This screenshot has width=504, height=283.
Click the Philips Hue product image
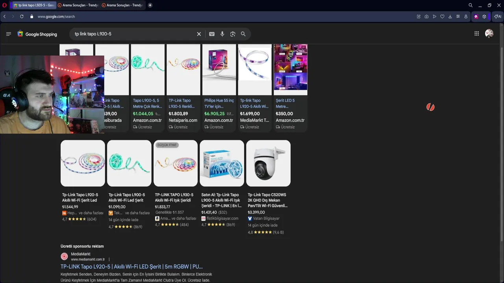coord(219,70)
